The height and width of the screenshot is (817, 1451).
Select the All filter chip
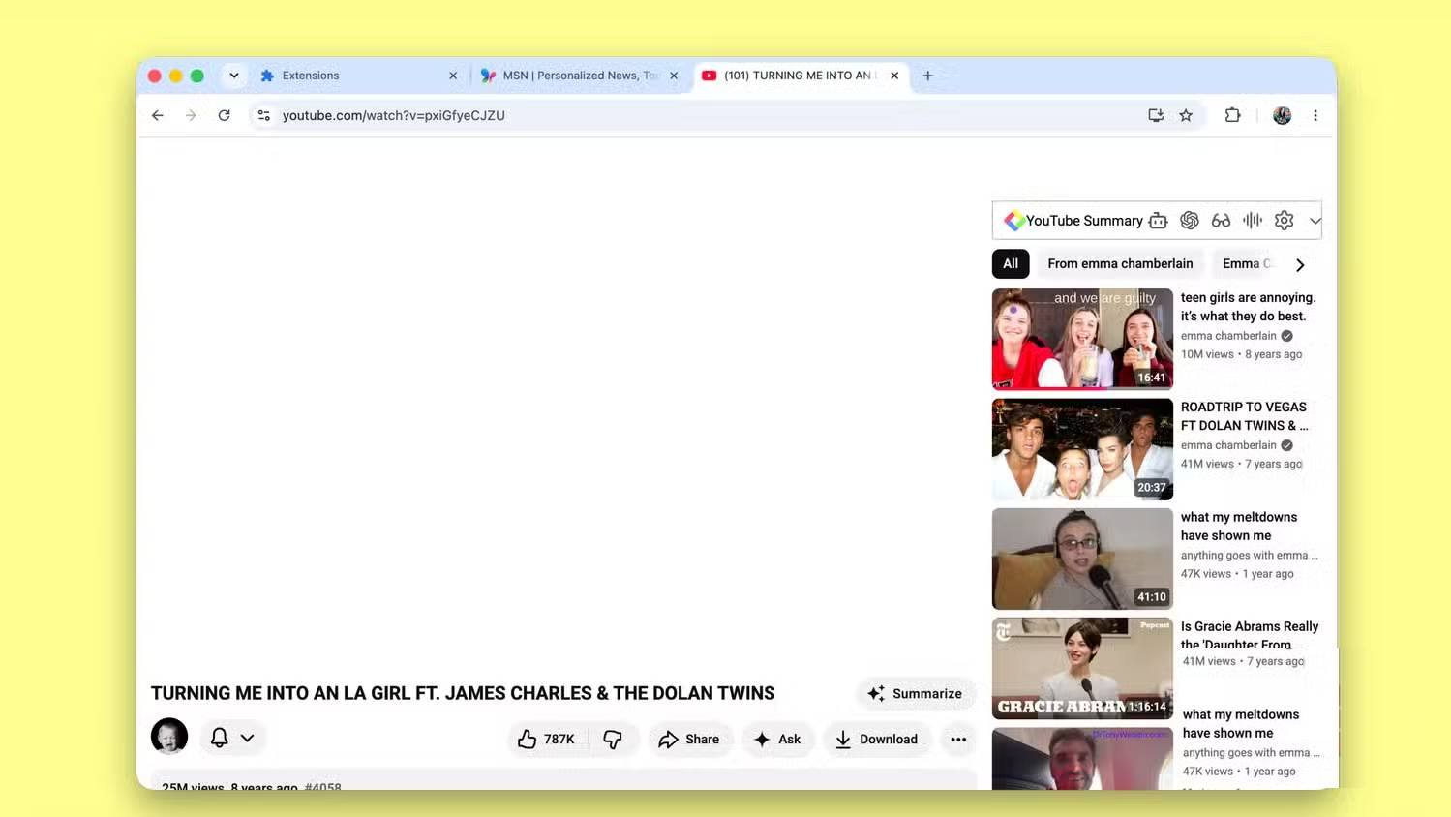pos(1011,263)
